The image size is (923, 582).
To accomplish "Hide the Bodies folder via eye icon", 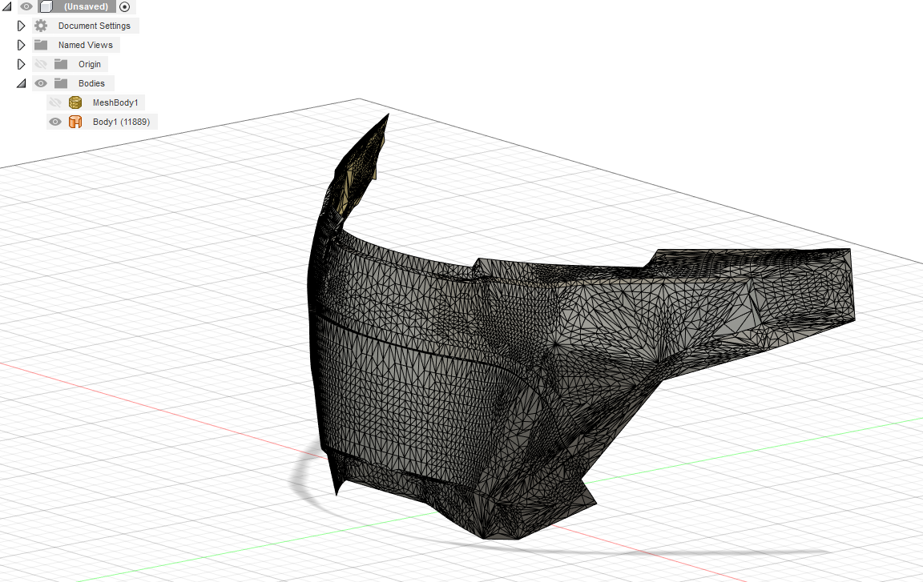I will (41, 83).
